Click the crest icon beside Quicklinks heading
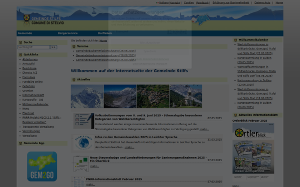Screen dimensions: 300x187 (20, 55)
